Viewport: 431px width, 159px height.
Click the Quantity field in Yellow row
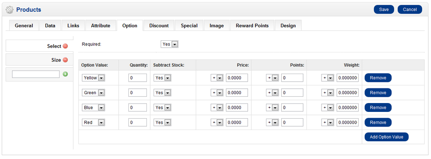138,78
